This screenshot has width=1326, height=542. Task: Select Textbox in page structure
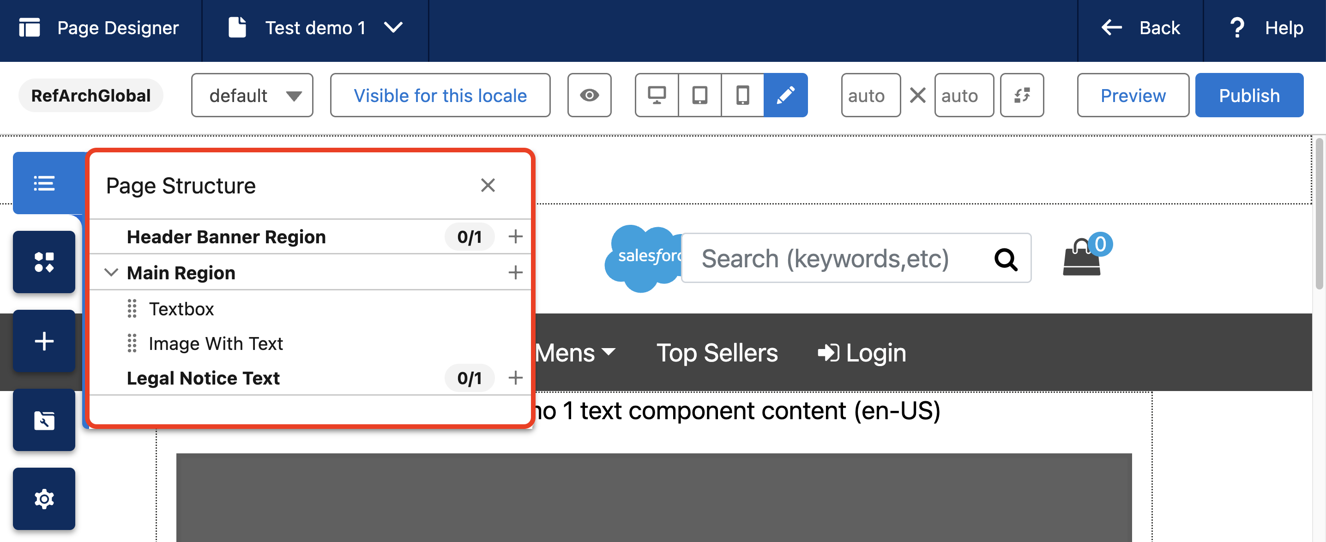(181, 309)
